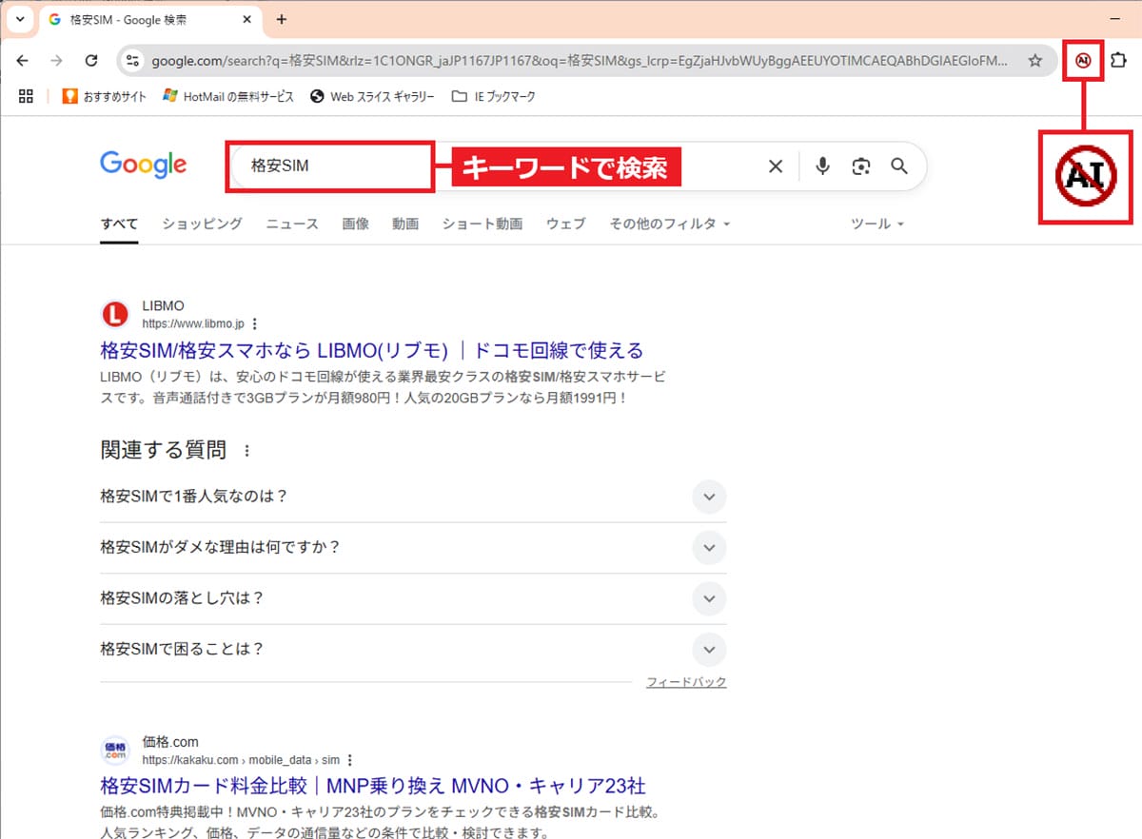The image size is (1142, 839).
Task: Click the browser forward arrow
Action: tap(57, 60)
